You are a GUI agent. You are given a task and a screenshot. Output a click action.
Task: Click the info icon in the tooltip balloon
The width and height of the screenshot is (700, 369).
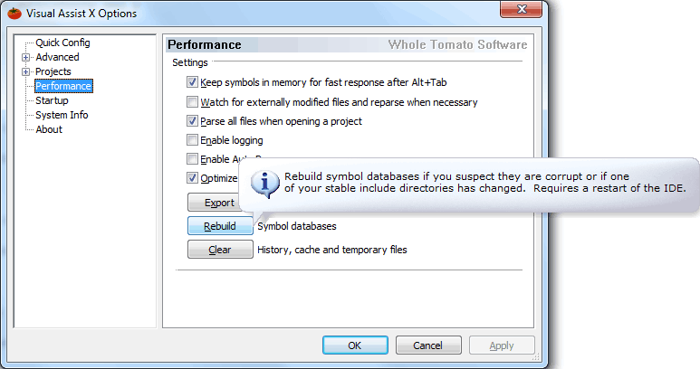pos(264,184)
